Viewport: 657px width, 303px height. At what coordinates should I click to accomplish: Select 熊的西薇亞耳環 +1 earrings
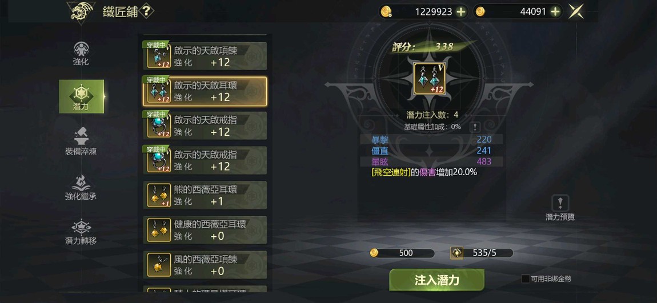point(205,195)
